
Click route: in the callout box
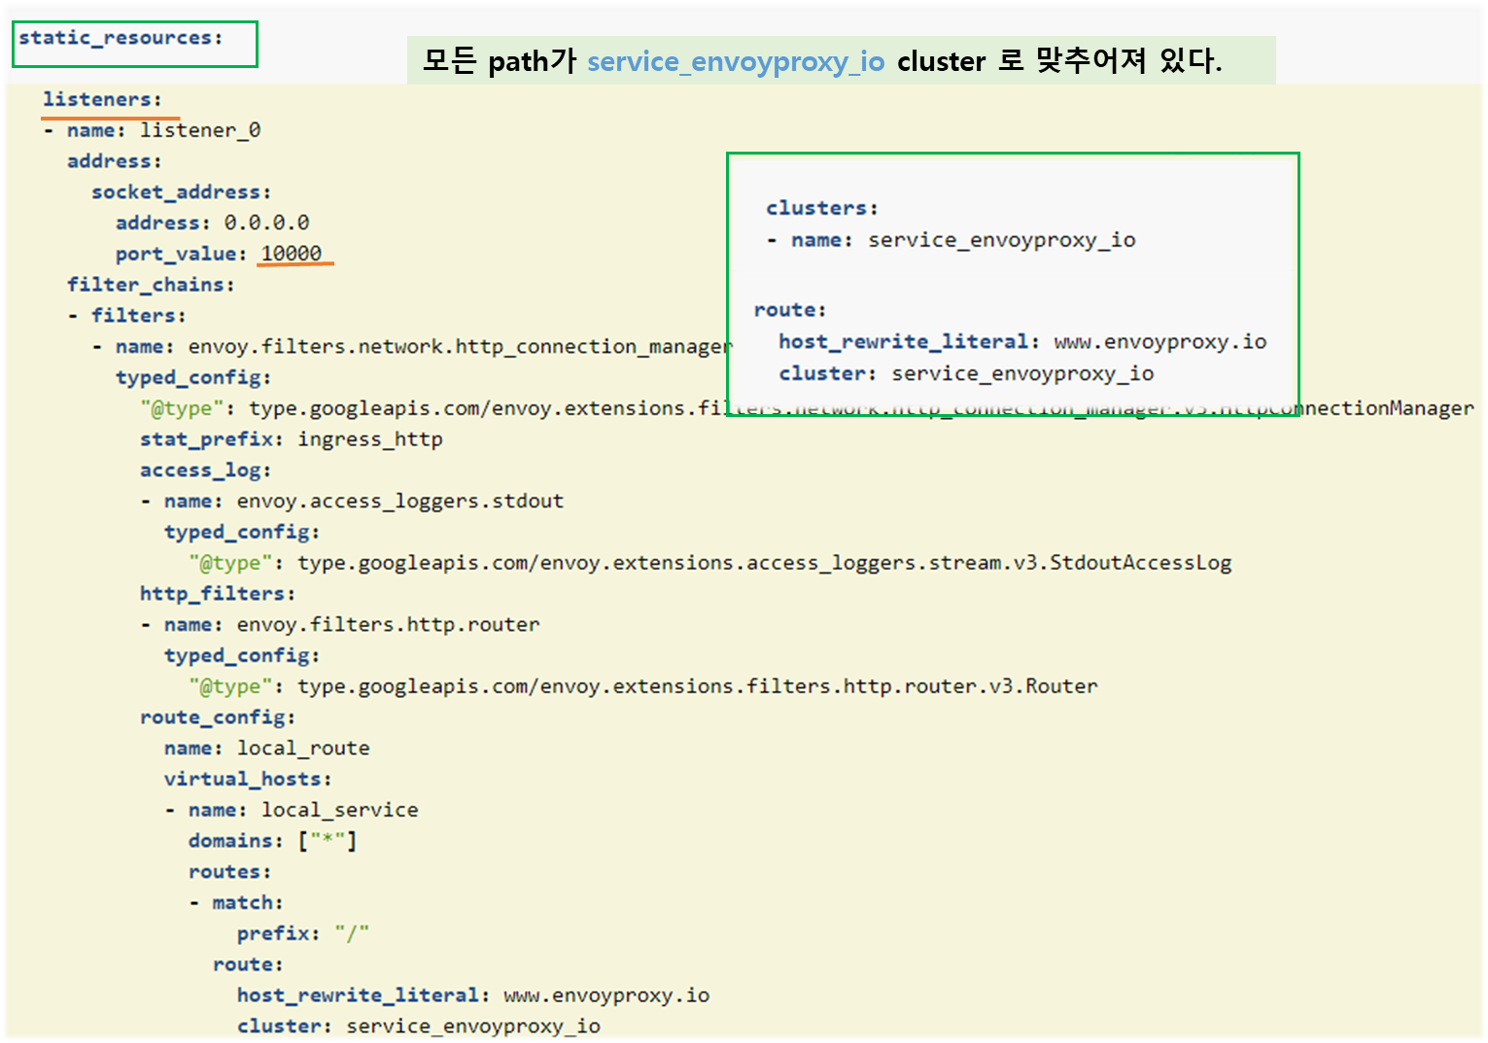[790, 310]
